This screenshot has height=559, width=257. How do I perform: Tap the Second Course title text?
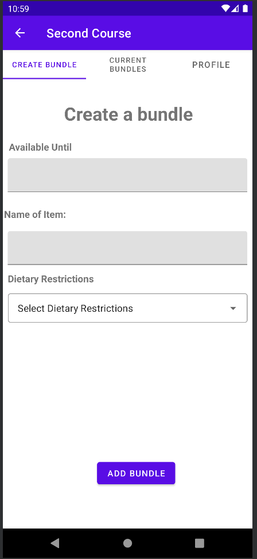[89, 33]
